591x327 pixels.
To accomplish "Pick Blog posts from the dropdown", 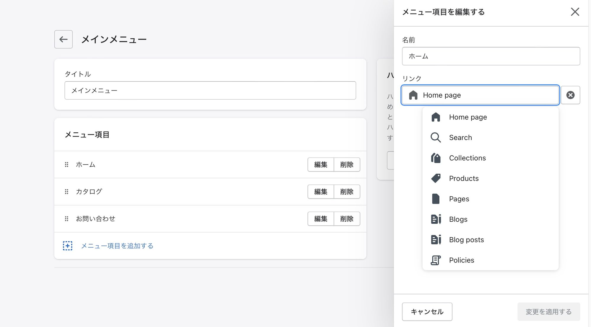I will click(x=466, y=240).
